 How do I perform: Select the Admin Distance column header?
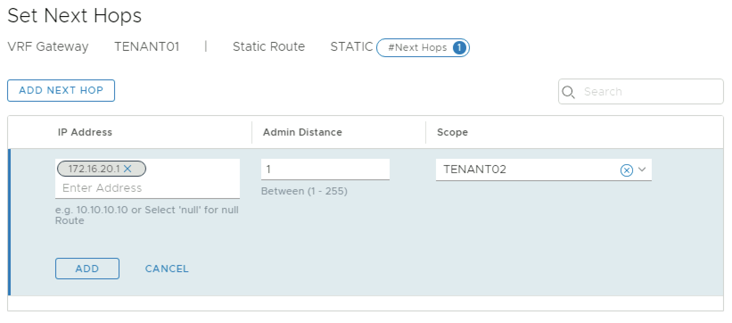coord(302,132)
